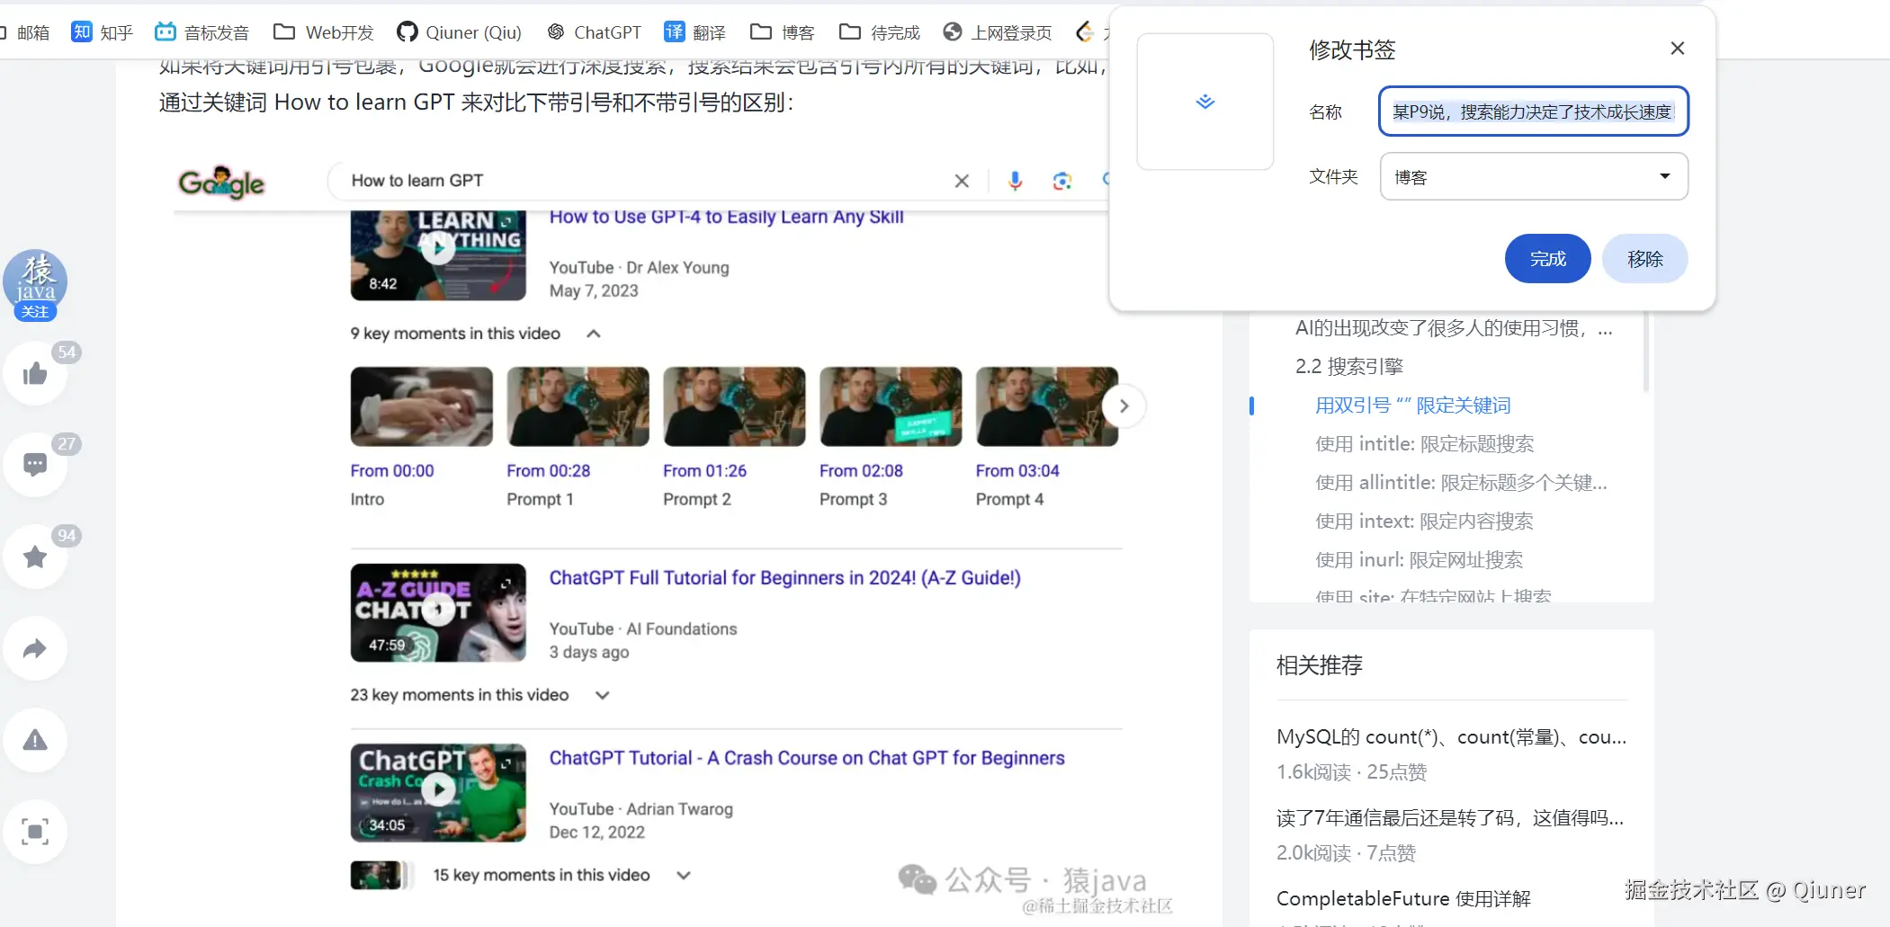Click the thumbs-up like icon in left sidebar
Image resolution: width=1890 pixels, height=927 pixels.
coord(35,374)
